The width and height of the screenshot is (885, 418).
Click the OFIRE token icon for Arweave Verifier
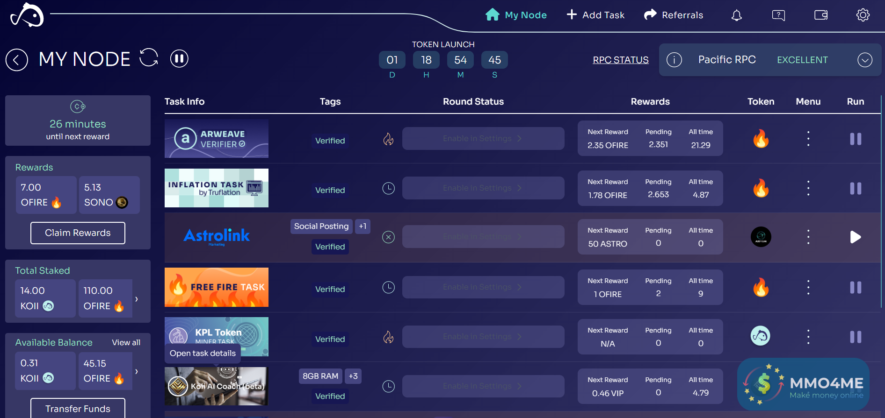[761, 139]
